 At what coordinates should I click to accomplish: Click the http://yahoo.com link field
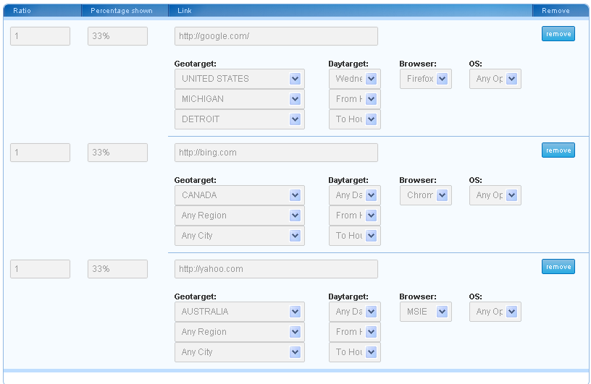click(276, 269)
